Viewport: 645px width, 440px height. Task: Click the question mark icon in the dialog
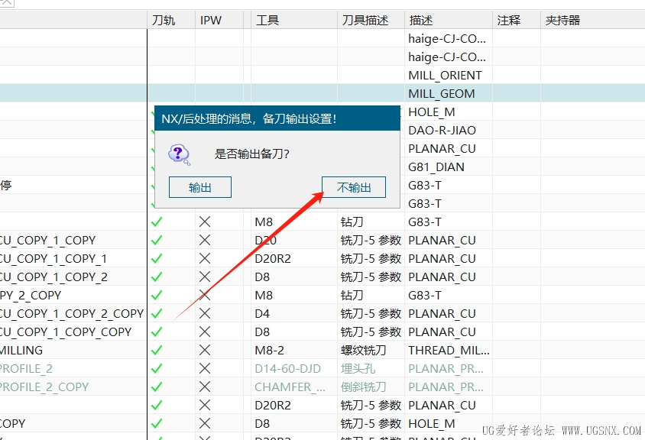coord(179,154)
